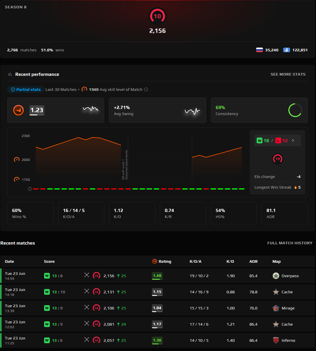Click the Rating column header icon

coord(155,262)
